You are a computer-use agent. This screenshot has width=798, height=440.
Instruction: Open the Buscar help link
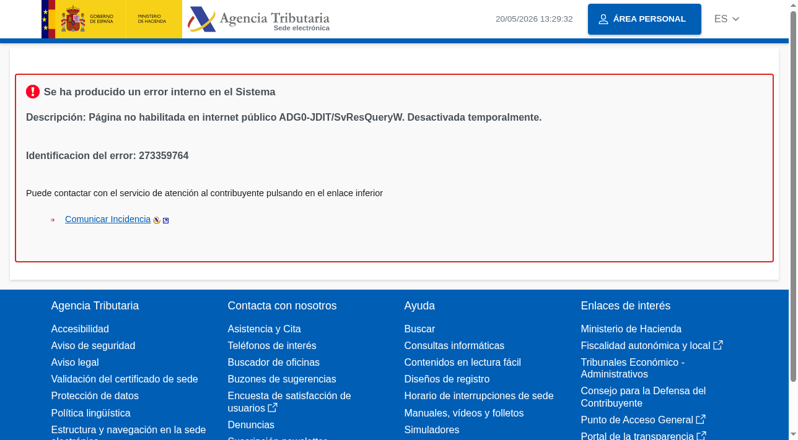[x=419, y=329]
